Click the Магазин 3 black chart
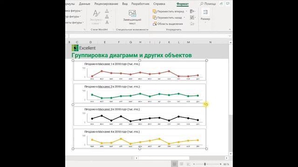This screenshot has height=167, width=298. (140, 116)
